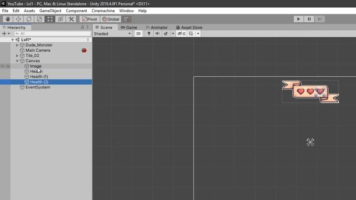
Task: Pause the game
Action: [x=309, y=19]
